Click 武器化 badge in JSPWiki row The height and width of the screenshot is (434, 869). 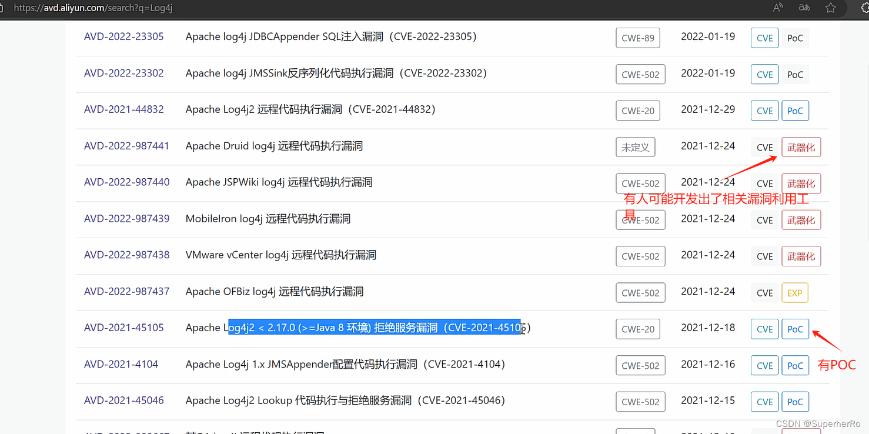(x=801, y=183)
